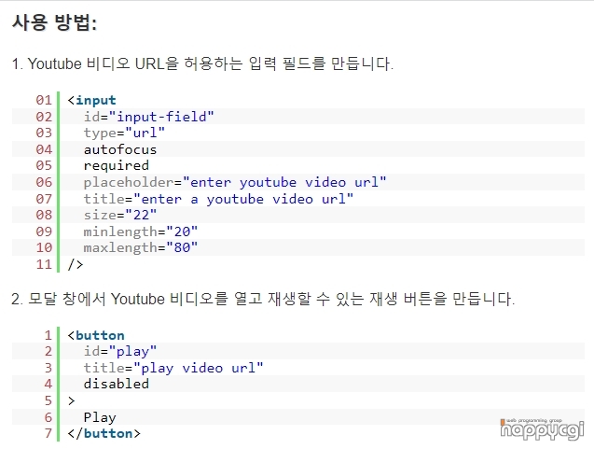This screenshot has width=594, height=449.
Task: Click line number 01 in first code block
Action: coord(44,100)
